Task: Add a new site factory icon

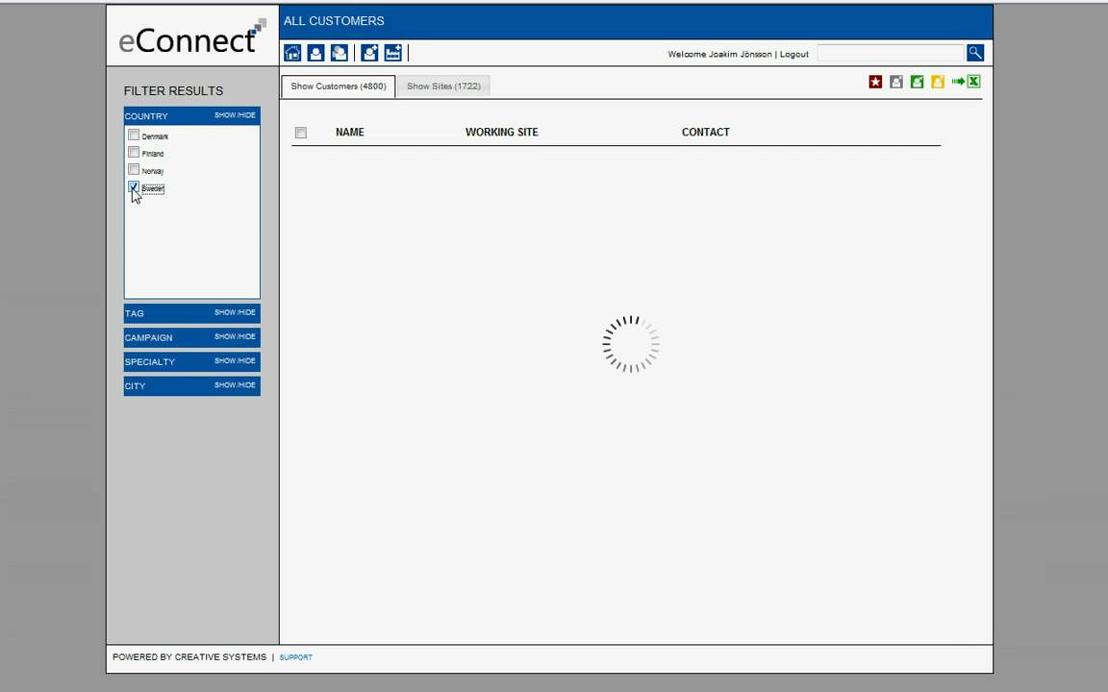Action: click(x=392, y=53)
